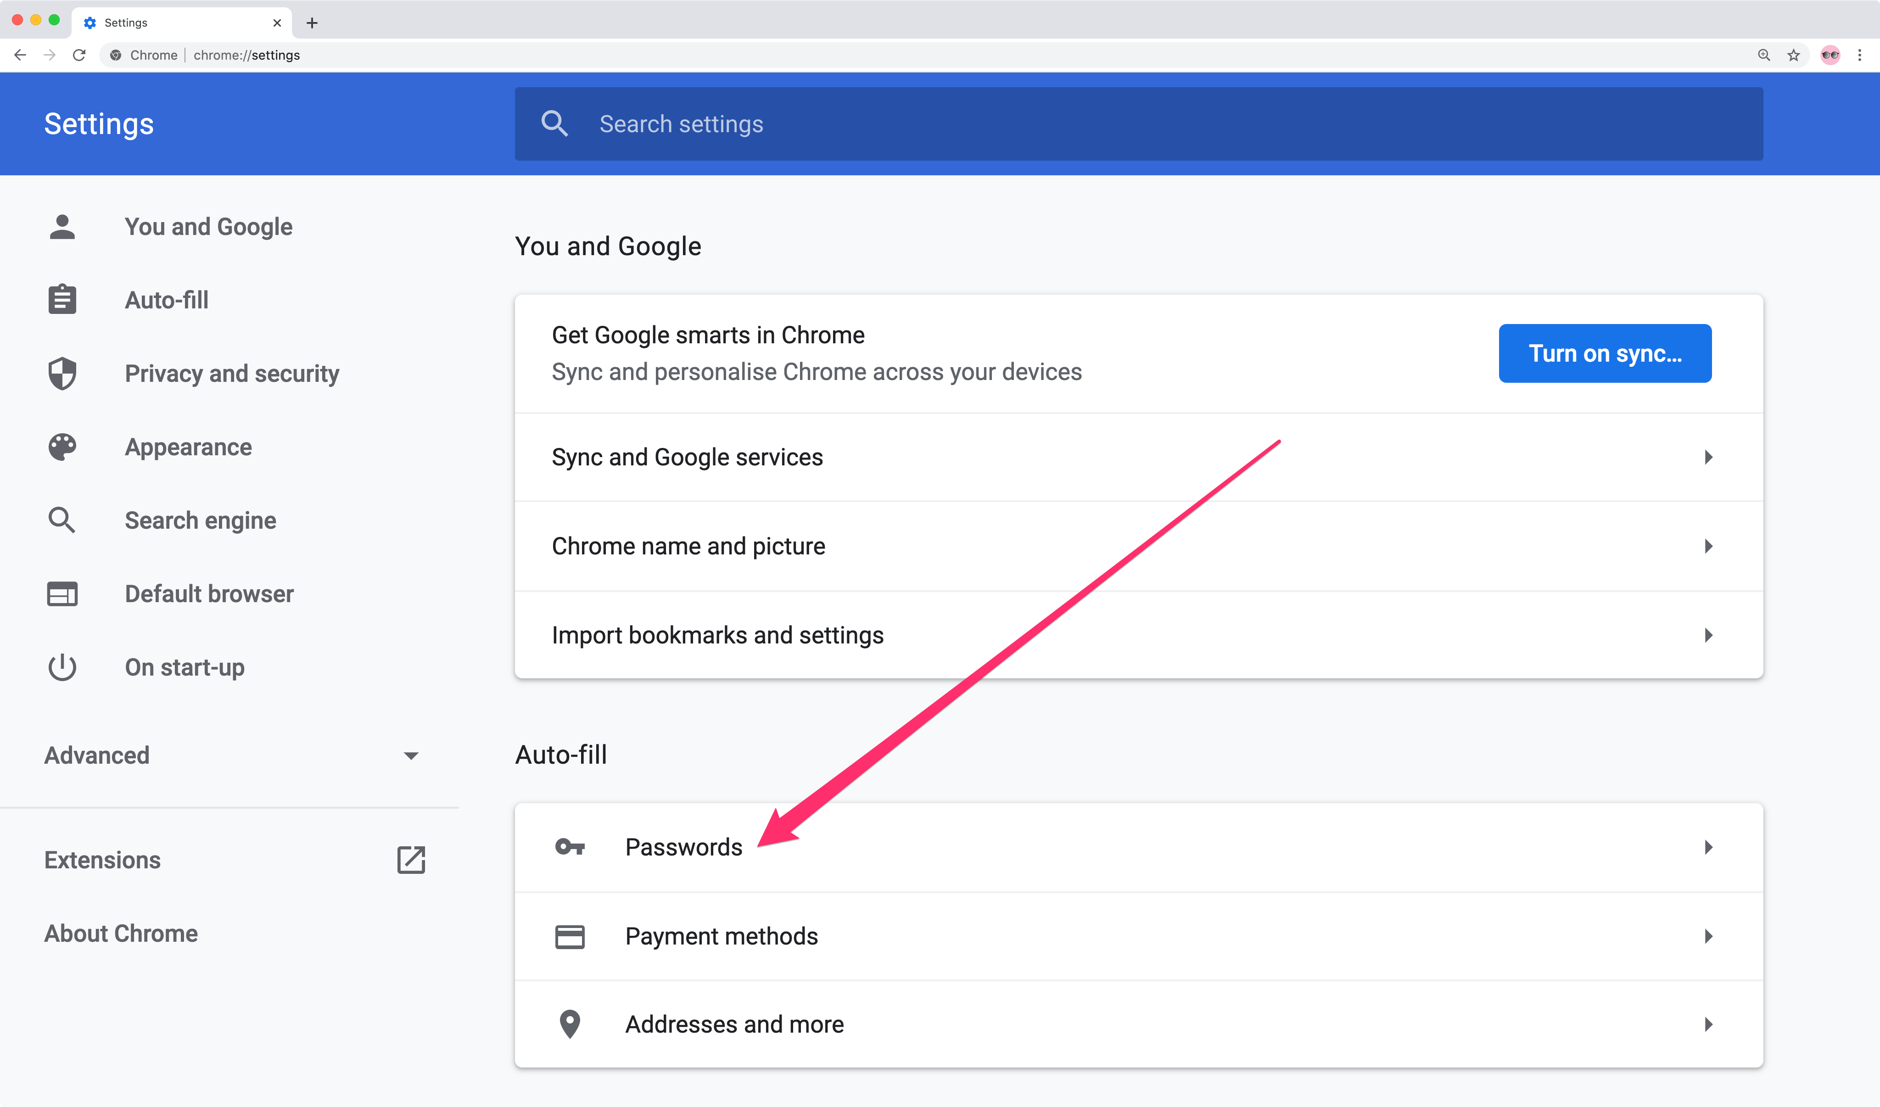Open a new tab with plus button

point(312,23)
